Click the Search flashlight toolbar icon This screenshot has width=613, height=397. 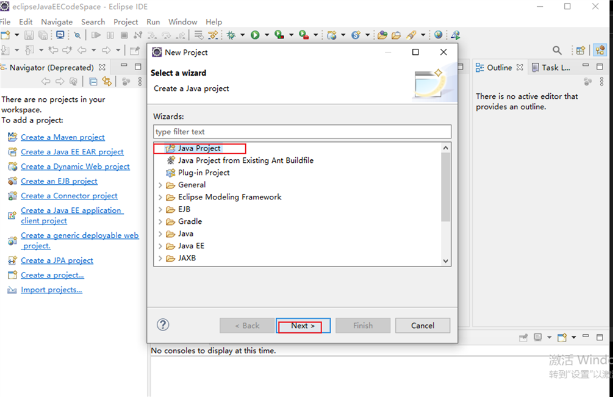point(411,35)
